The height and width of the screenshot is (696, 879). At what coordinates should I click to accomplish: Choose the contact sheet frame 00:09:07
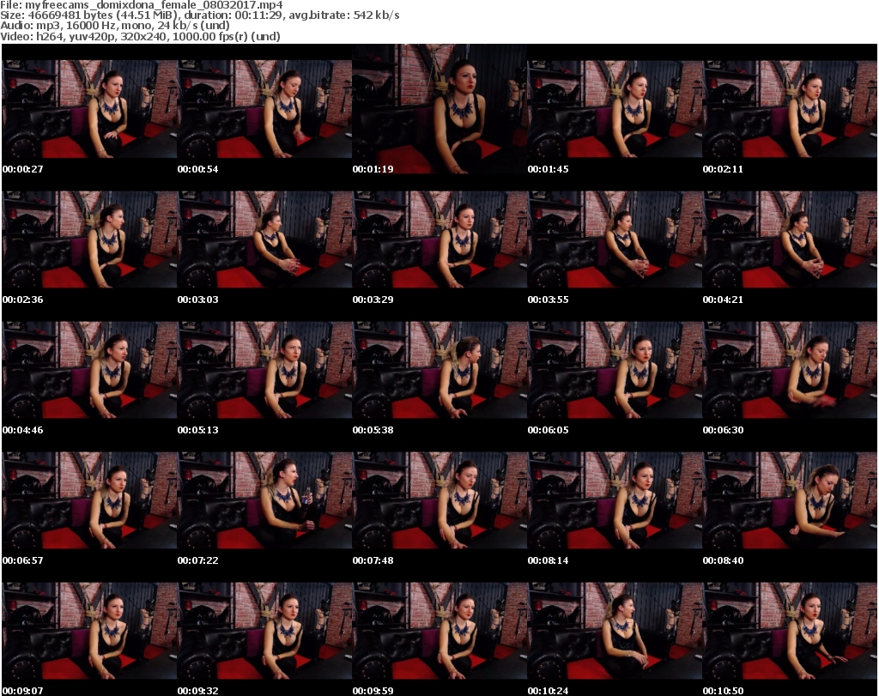coord(89,631)
